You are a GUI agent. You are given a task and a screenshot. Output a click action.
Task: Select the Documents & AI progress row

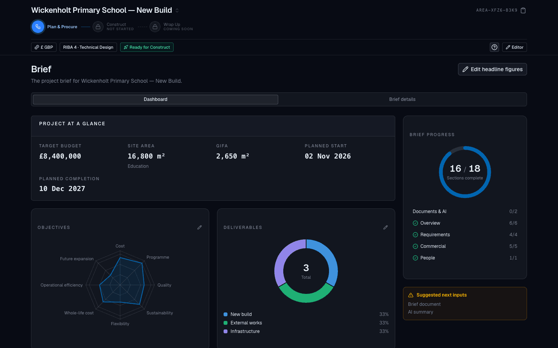click(x=465, y=212)
